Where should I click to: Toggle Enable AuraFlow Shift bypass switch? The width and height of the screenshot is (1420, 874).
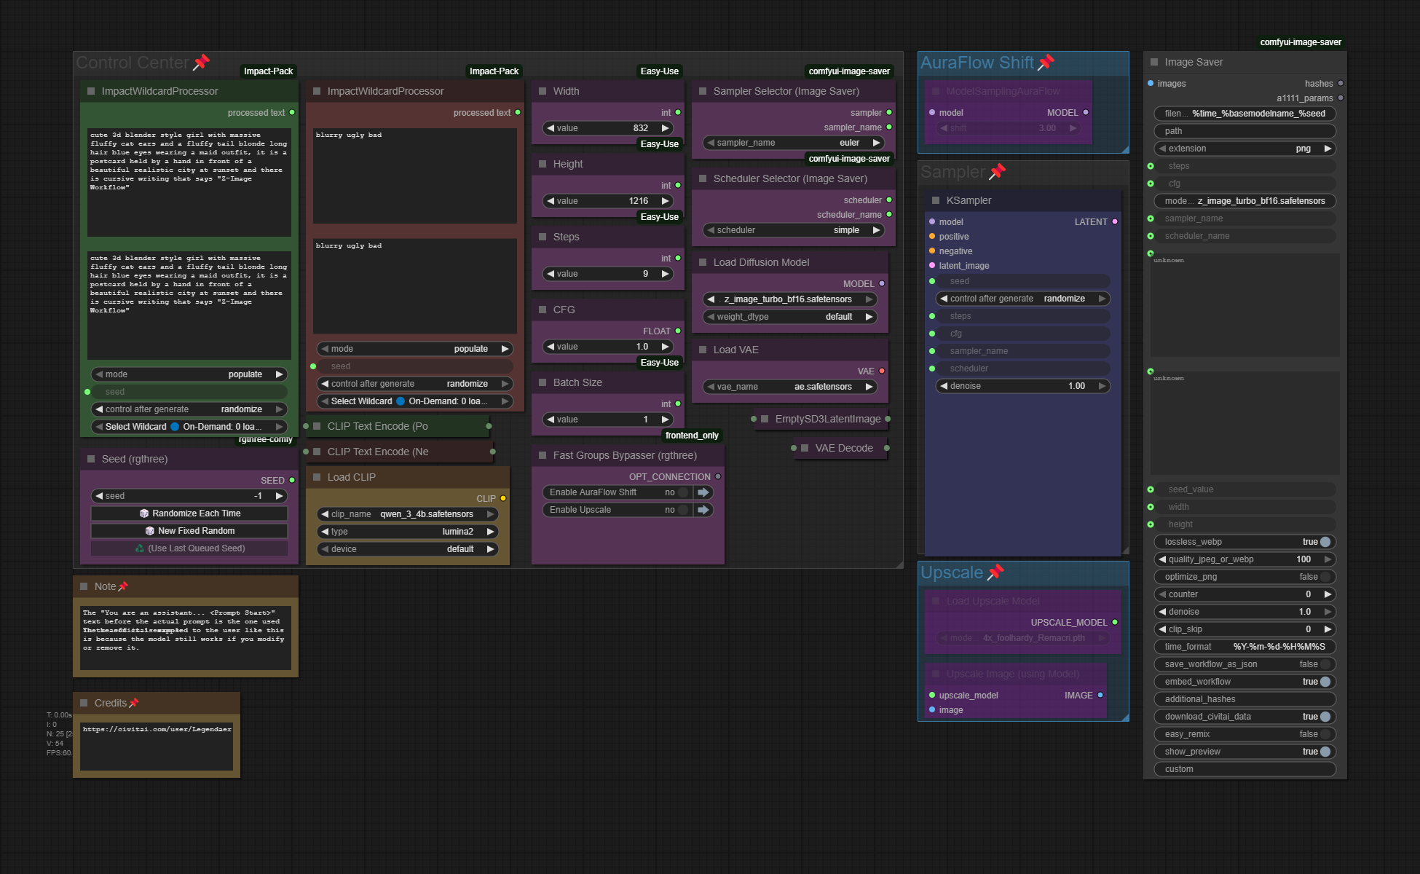click(x=682, y=492)
